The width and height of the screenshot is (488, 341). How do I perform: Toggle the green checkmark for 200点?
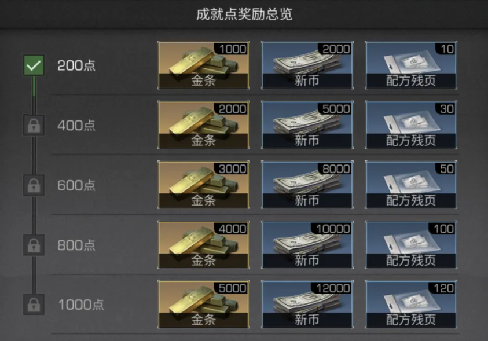34,65
